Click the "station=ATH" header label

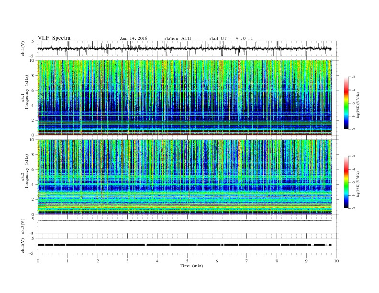coord(178,38)
